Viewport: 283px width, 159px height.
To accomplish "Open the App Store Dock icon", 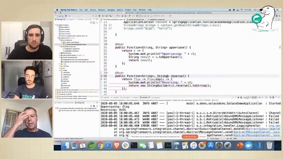I will [x=210, y=145].
